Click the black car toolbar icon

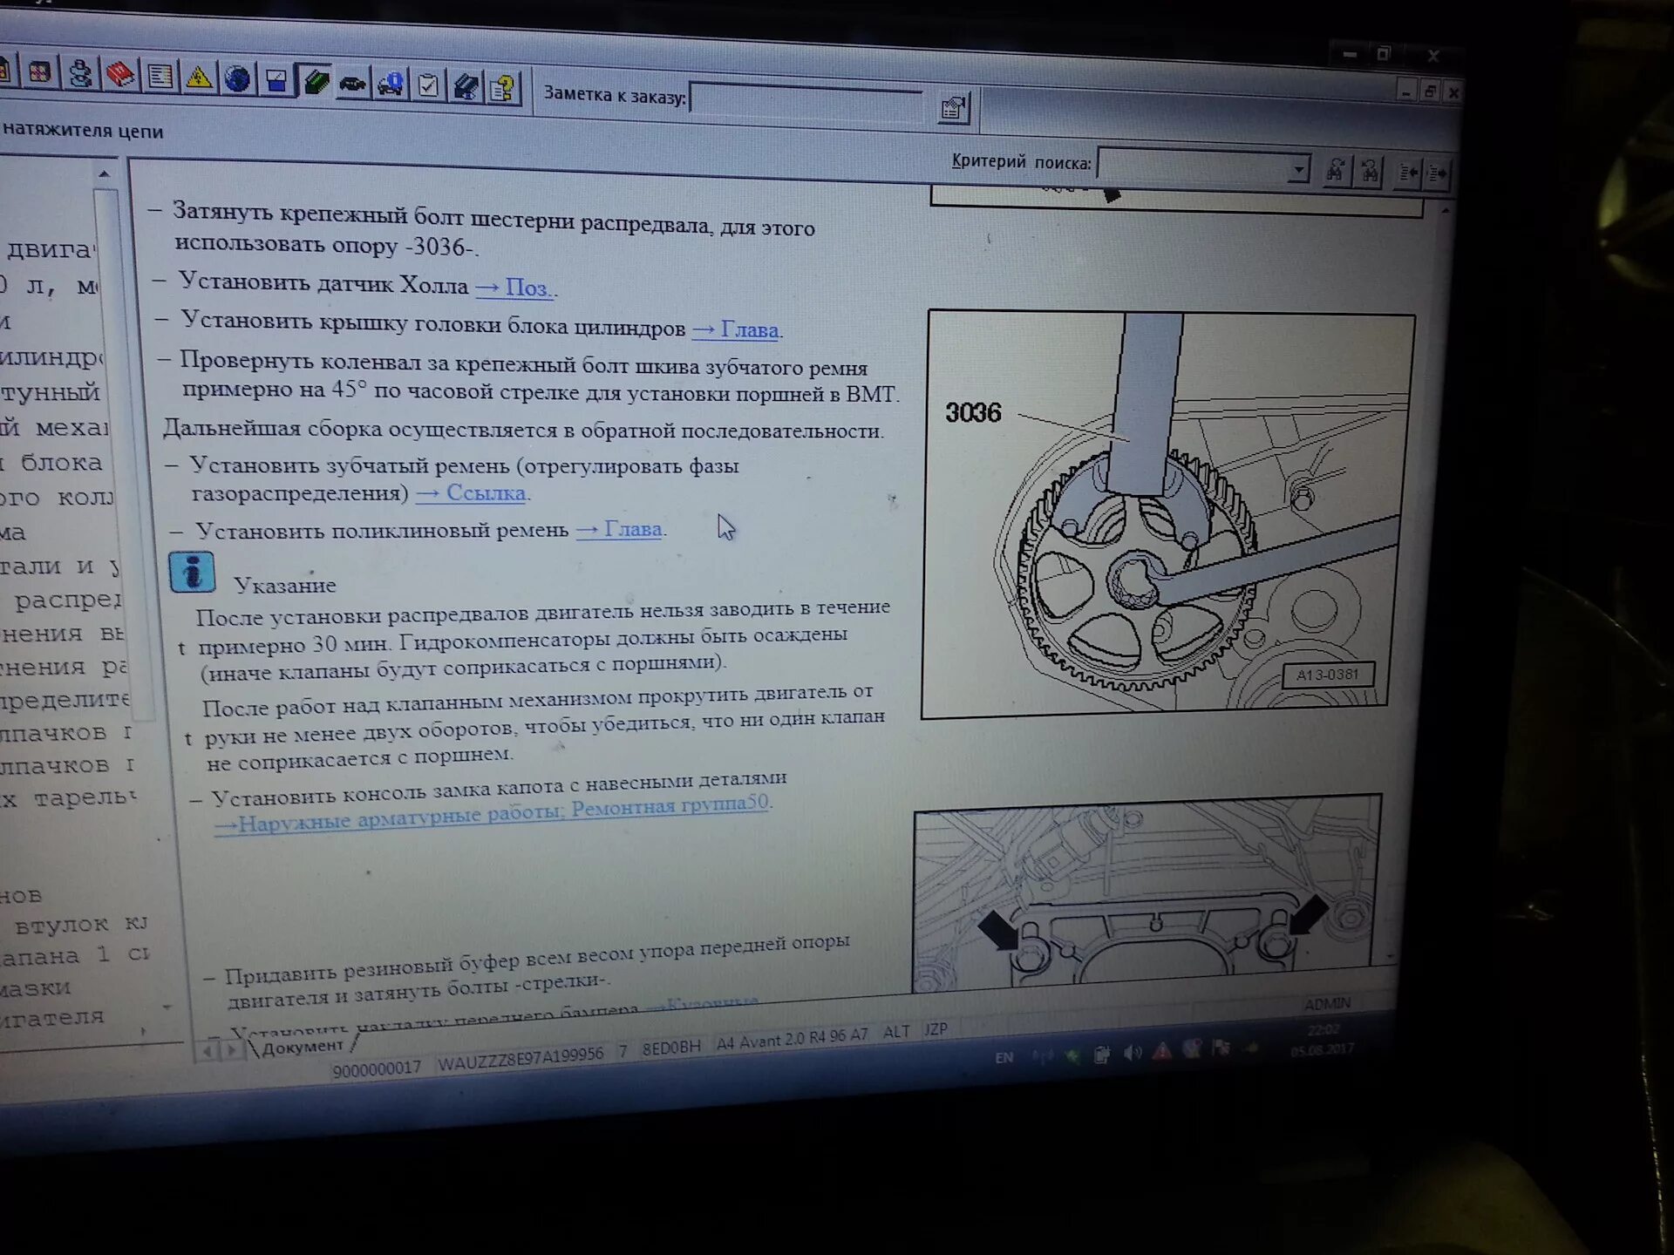pyautogui.click(x=353, y=85)
